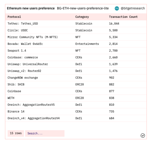Image resolution: width=150 pixels, height=141 pixels.
Task: Open the @bitgetresearch profile link
Action: tap(133, 8)
